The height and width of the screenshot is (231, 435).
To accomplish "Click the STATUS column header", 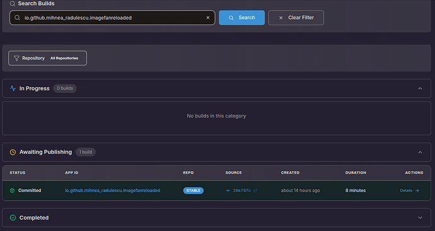I will pos(18,173).
